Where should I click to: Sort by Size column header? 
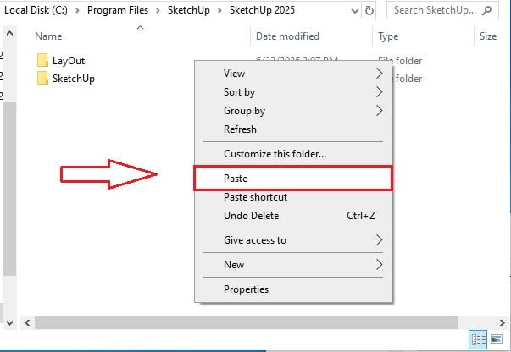click(488, 36)
